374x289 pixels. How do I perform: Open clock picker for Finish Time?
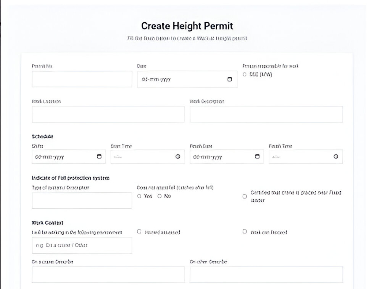point(335,156)
